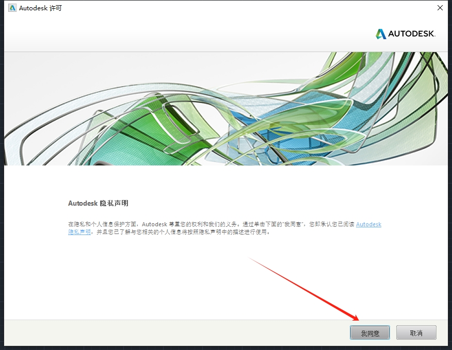Close the Autodesk 许可 dialog window
The image size is (452, 350).
tap(440, 8)
